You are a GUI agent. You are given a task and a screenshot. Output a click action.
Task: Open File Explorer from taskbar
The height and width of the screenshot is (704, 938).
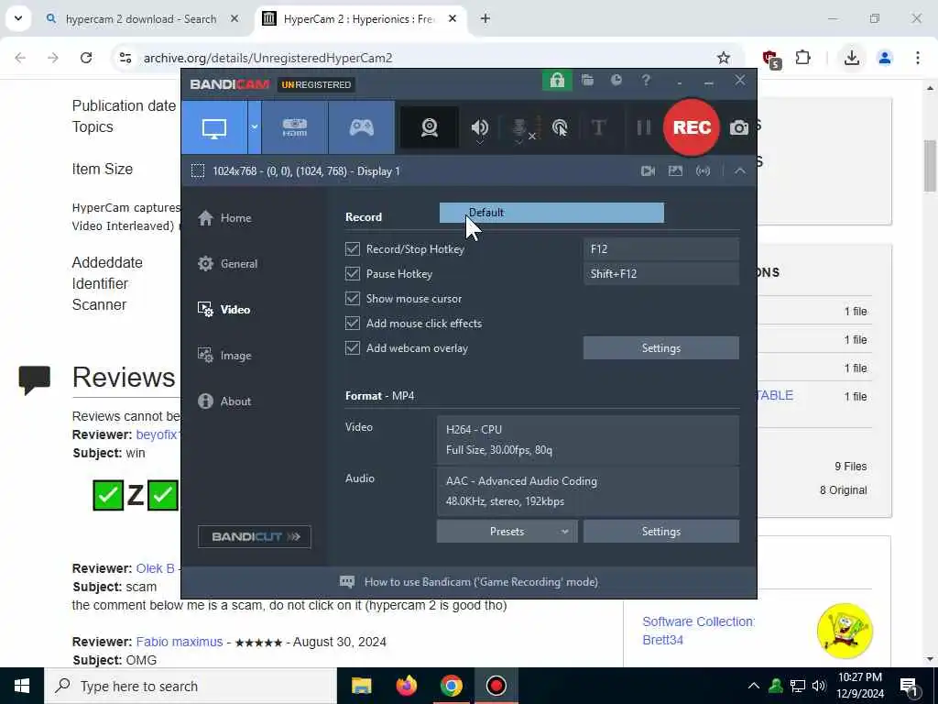[x=361, y=686]
